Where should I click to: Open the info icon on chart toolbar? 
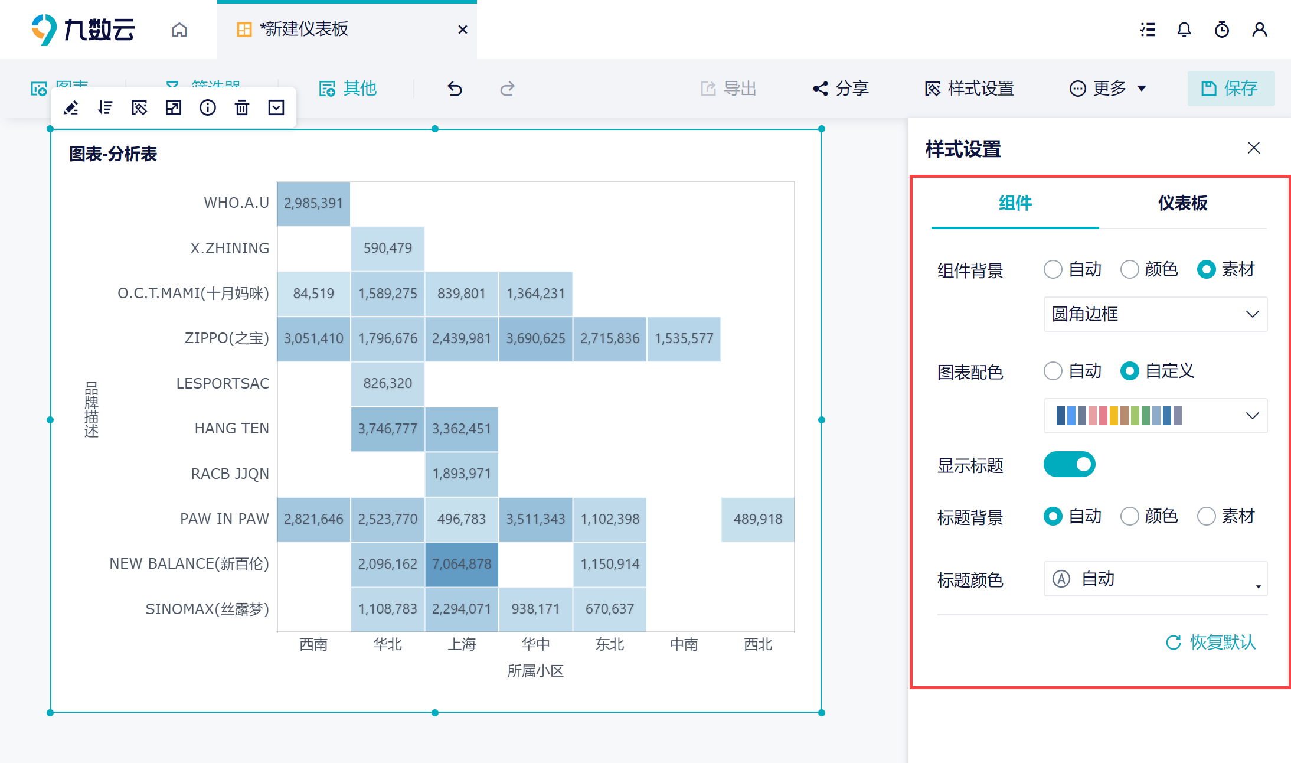(208, 107)
